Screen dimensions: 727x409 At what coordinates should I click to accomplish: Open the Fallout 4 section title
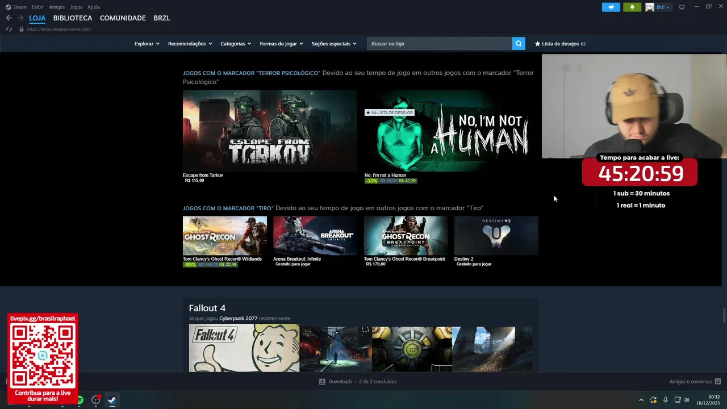pos(207,308)
